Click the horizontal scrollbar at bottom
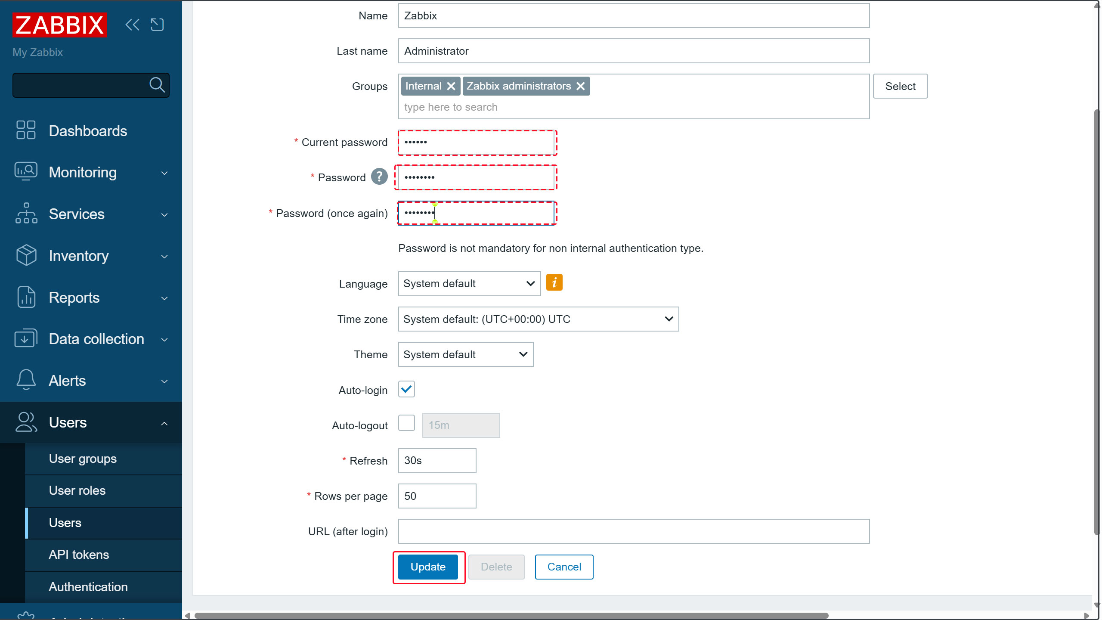1102x620 pixels. tap(511, 615)
